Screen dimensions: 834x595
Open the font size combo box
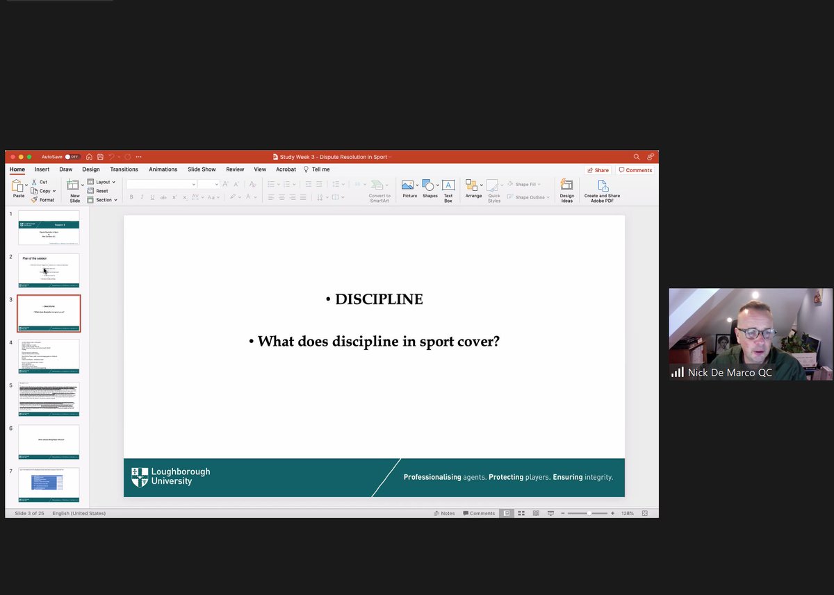[x=208, y=184]
